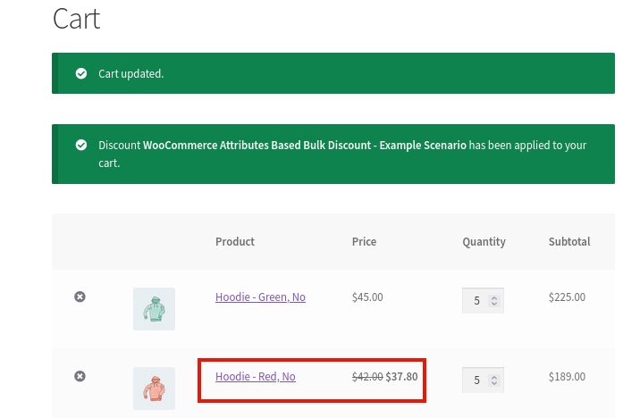Open the Hoodie - Green, No product link

260,297
